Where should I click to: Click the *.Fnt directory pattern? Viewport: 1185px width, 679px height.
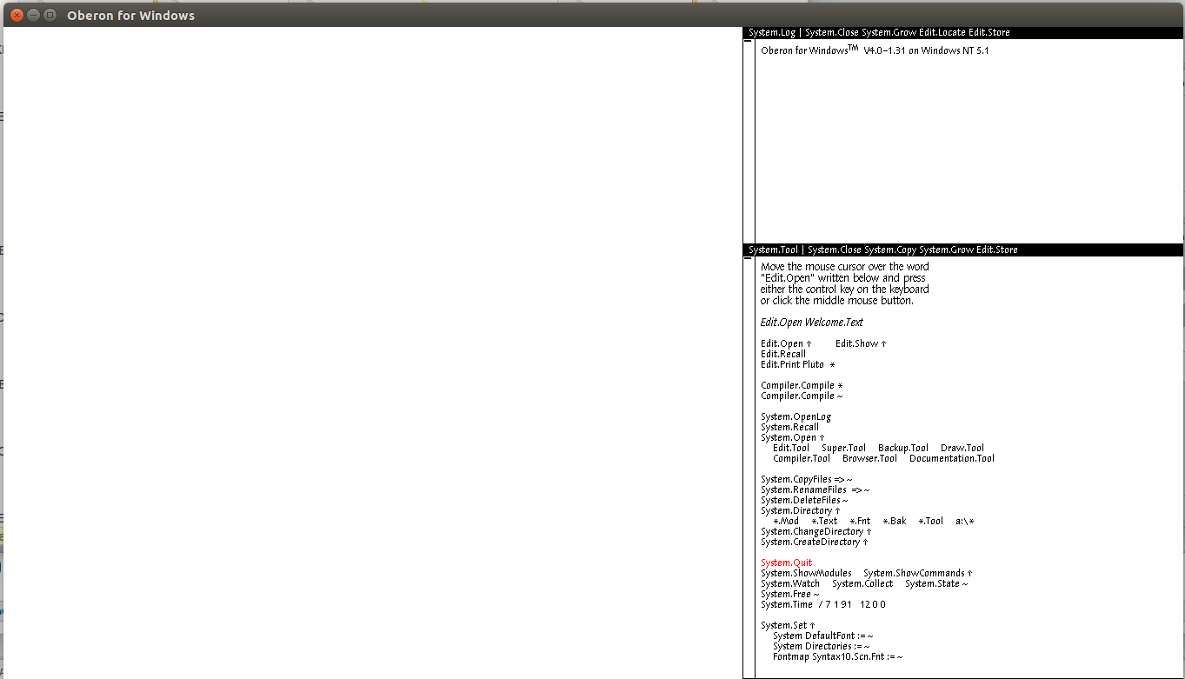pos(860,522)
